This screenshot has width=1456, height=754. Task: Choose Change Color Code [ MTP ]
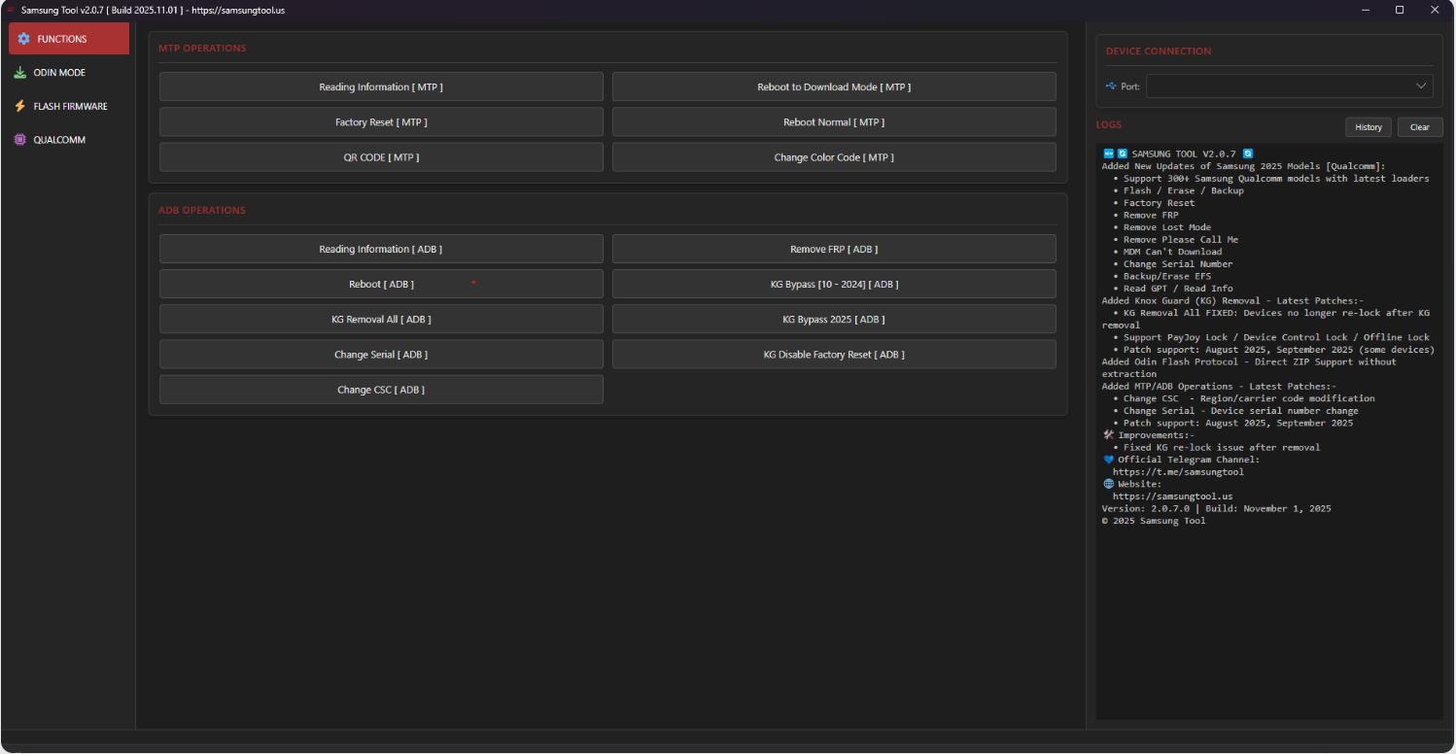click(834, 157)
